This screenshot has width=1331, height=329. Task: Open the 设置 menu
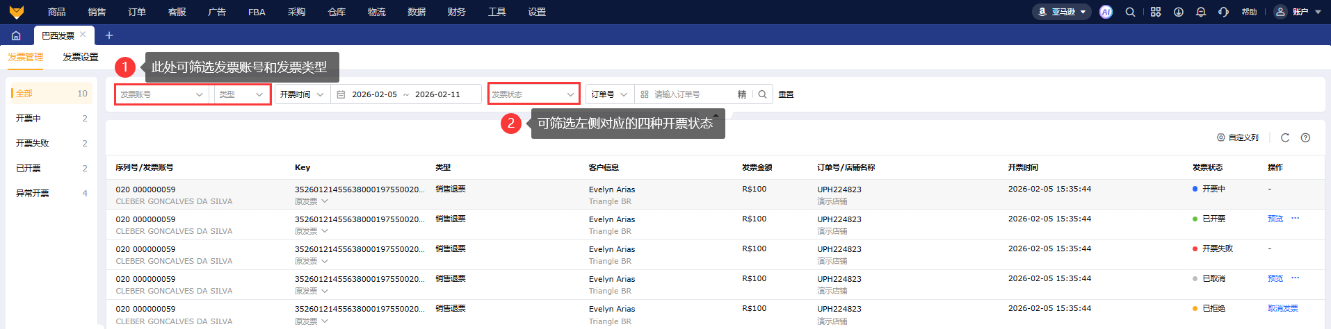(537, 12)
